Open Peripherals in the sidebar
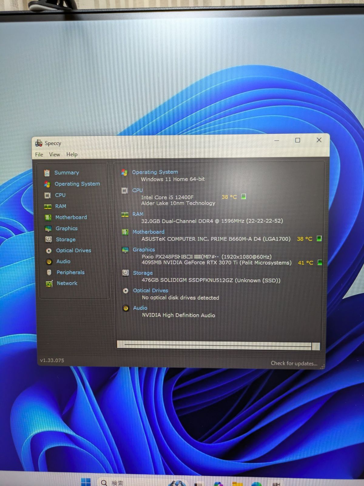 70,272
